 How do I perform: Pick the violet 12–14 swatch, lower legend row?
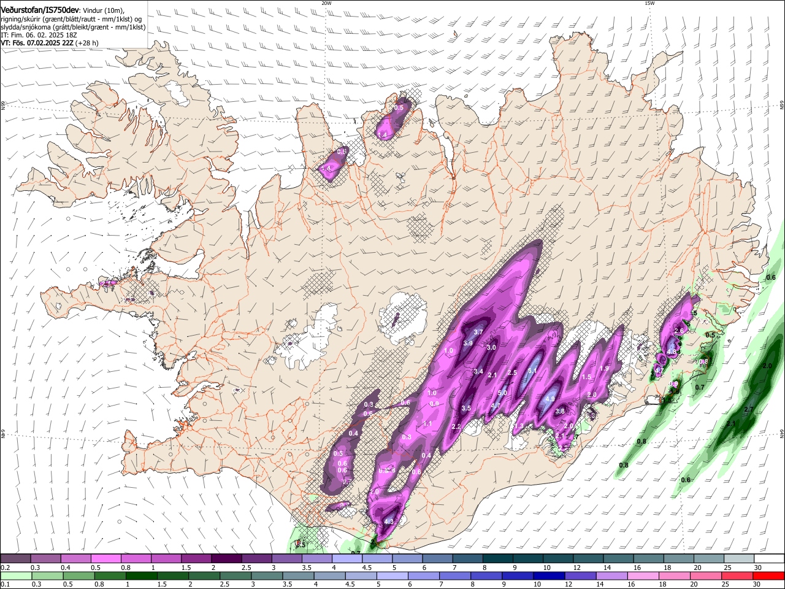click(x=580, y=576)
